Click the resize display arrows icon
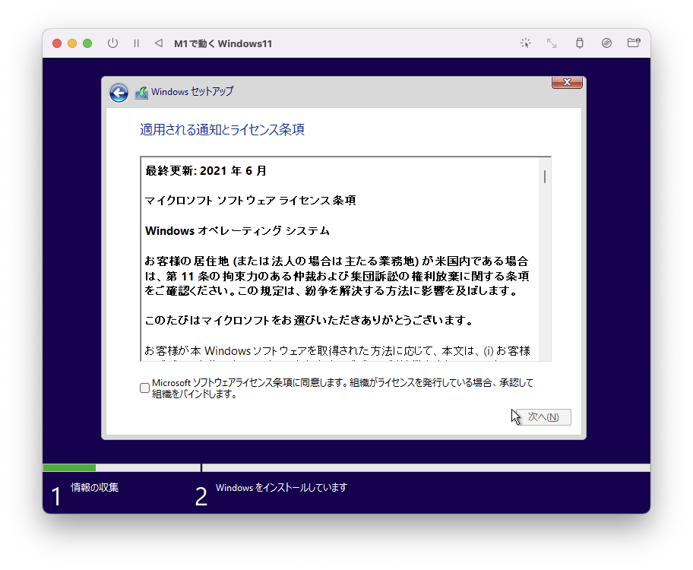This screenshot has width=693, height=570. click(x=552, y=43)
